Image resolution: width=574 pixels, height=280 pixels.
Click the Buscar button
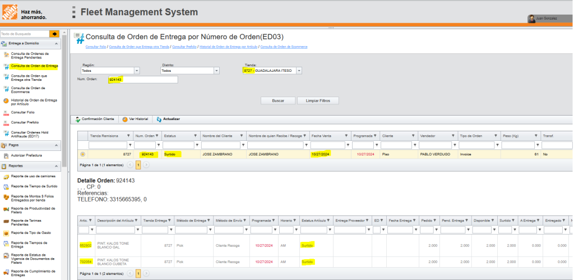(278, 100)
